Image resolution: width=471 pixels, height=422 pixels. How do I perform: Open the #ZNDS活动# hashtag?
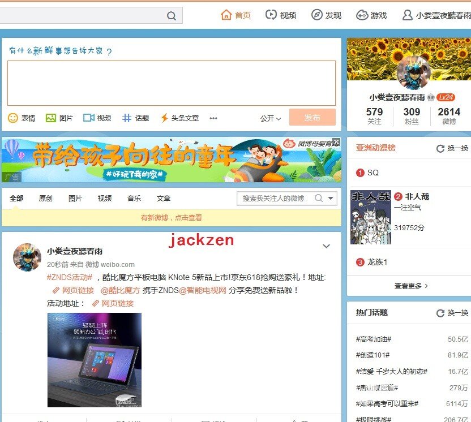tap(70, 277)
